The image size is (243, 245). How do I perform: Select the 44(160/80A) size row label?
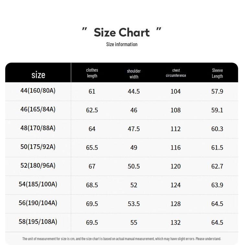38,91
